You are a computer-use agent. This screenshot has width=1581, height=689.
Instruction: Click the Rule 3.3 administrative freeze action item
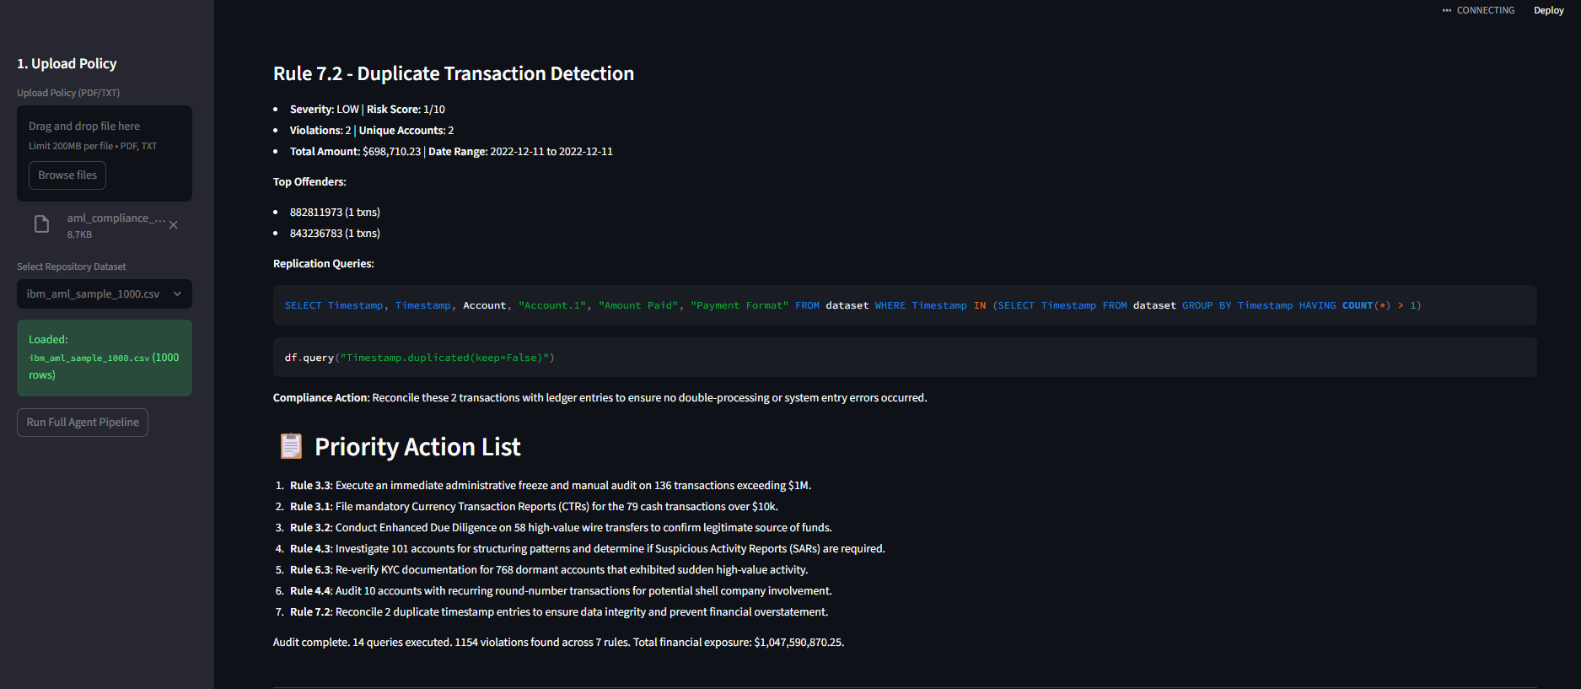[x=551, y=485]
